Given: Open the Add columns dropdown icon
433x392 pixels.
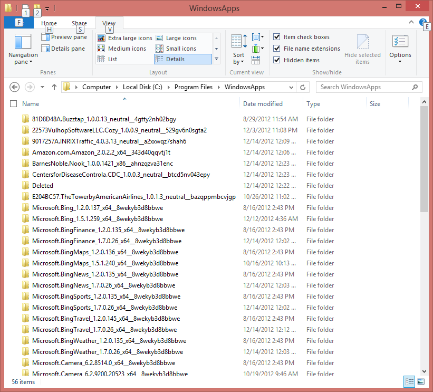Looking at the screenshot, I should (x=258, y=49).
